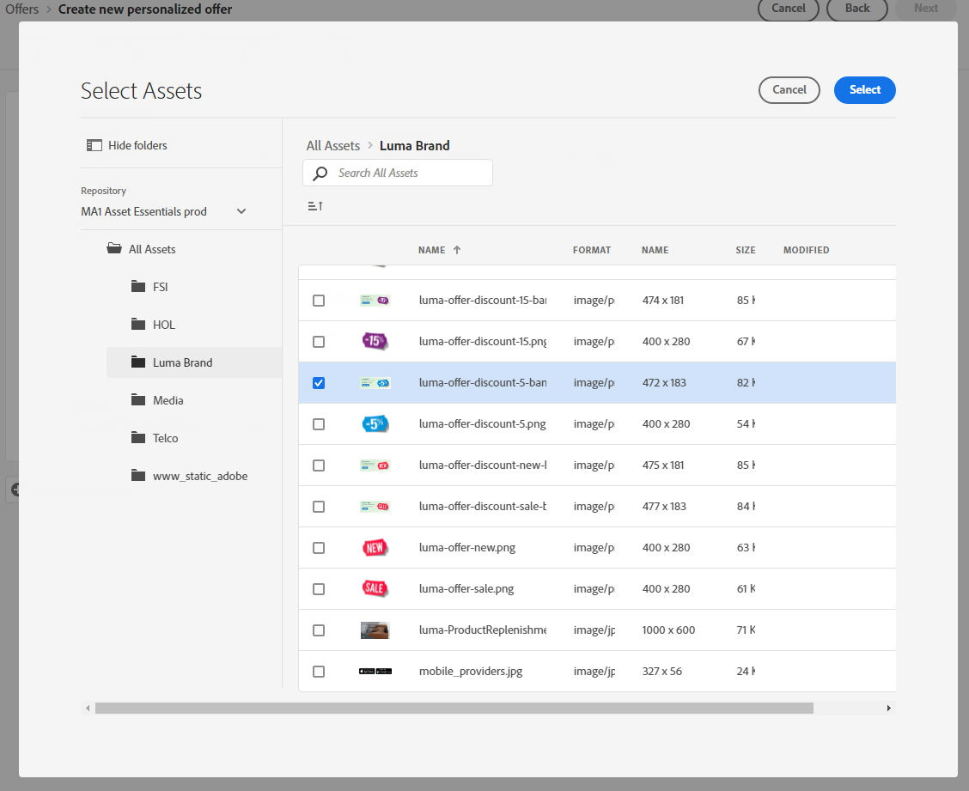Click the FSI folder icon
This screenshot has height=791, width=969.
coord(138,286)
